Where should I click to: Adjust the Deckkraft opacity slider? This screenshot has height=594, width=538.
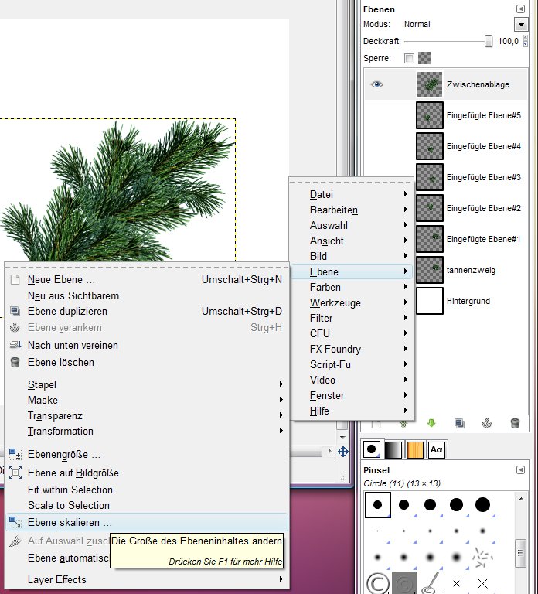pyautogui.click(x=448, y=41)
